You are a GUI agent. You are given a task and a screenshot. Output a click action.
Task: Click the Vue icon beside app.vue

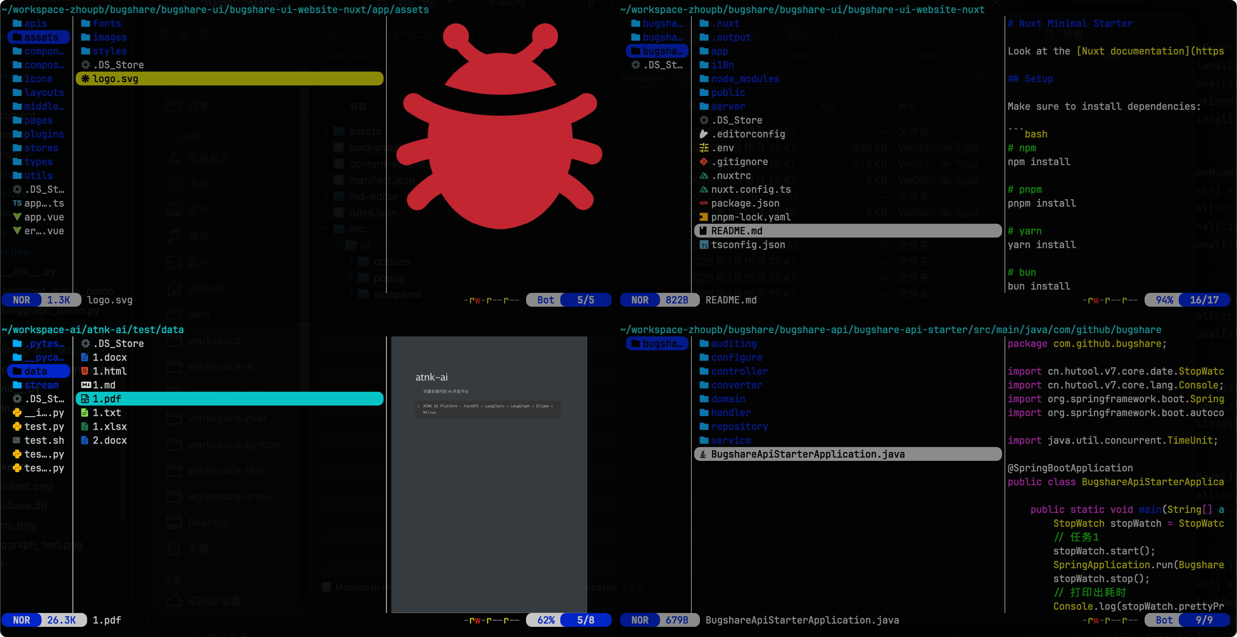[17, 217]
